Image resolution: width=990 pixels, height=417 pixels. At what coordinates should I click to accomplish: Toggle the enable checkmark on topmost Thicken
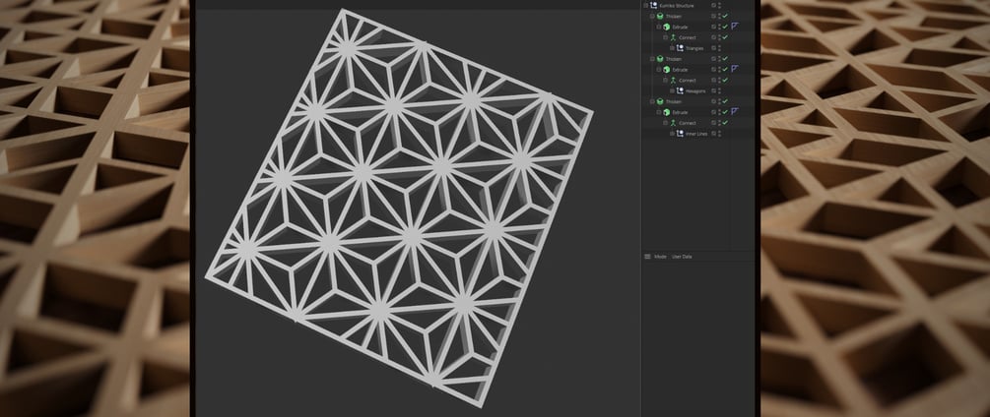[725, 16]
